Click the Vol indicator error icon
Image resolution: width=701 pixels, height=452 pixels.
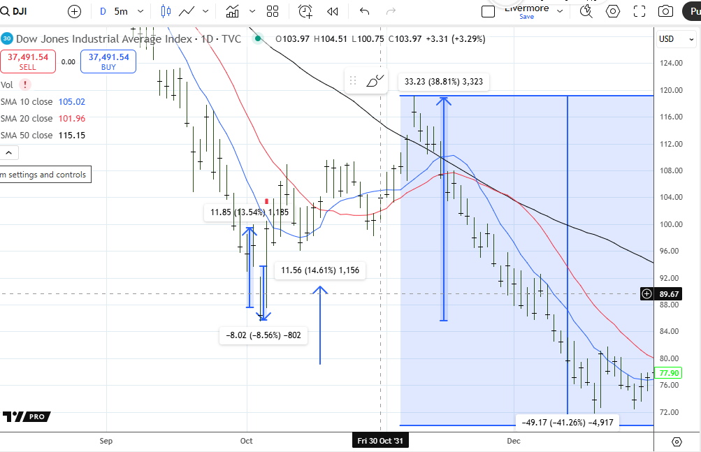[25, 85]
